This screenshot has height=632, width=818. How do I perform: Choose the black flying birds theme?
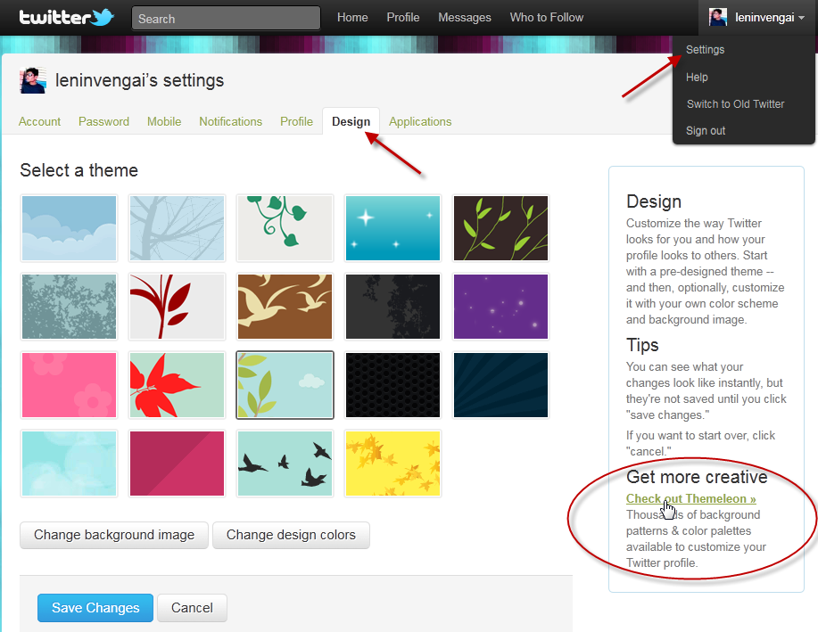pos(285,464)
